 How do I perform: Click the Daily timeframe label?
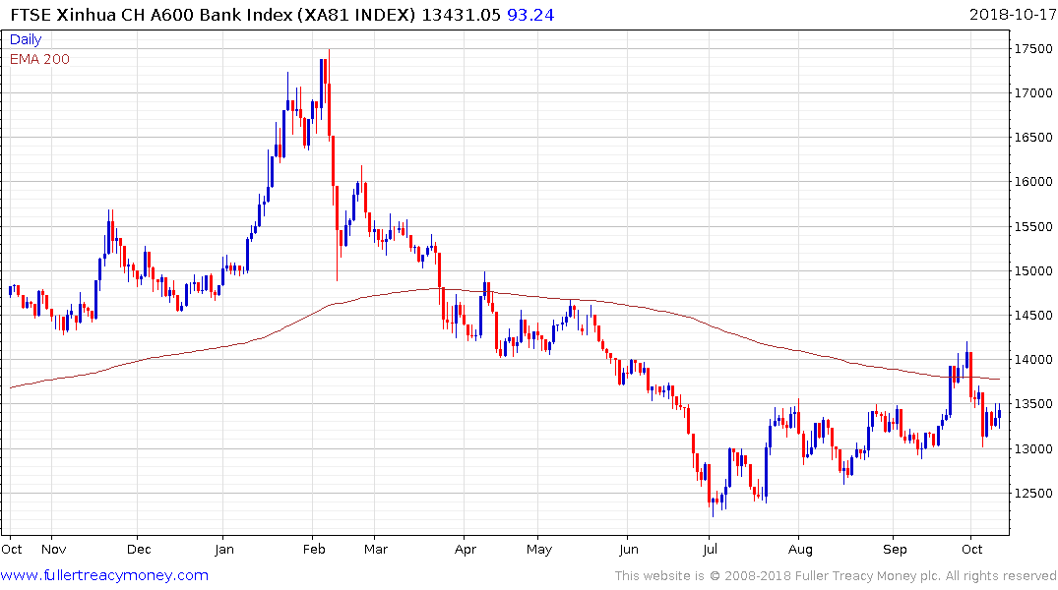coord(26,39)
